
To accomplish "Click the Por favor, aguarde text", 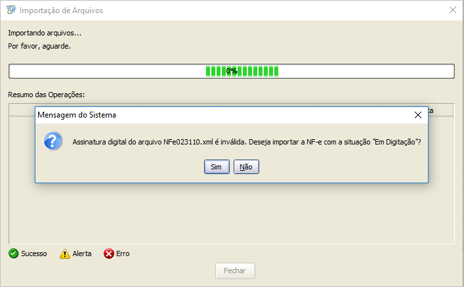I will 39,46.
